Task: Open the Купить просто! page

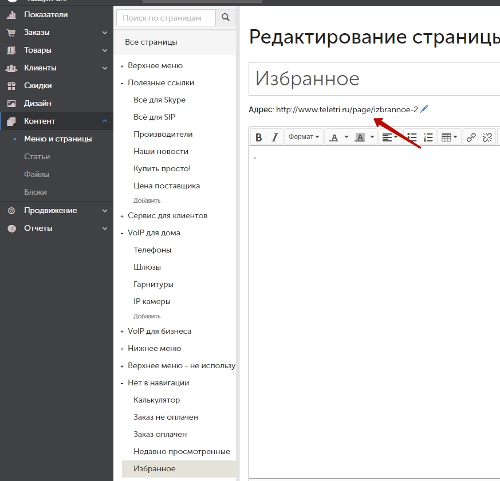Action: 162,168
